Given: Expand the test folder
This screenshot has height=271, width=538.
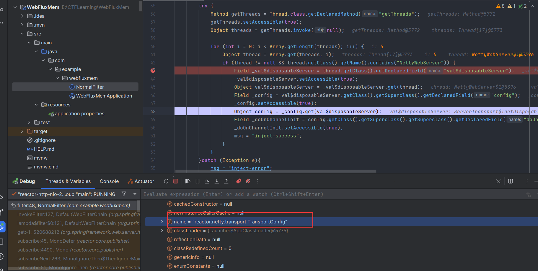Looking at the screenshot, I should (x=29, y=122).
